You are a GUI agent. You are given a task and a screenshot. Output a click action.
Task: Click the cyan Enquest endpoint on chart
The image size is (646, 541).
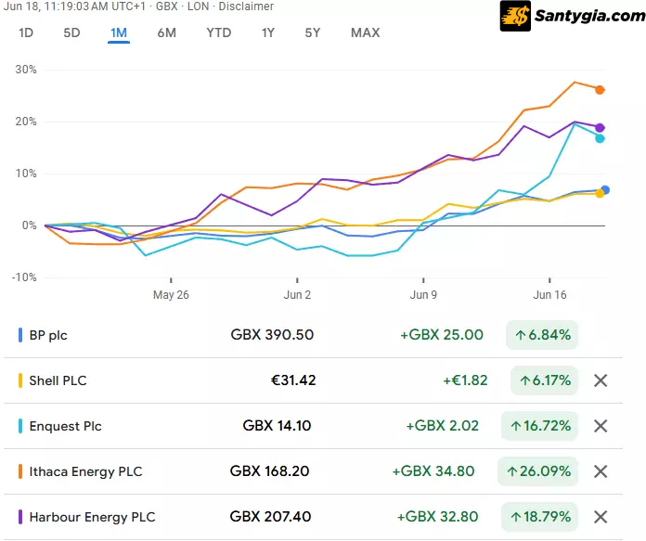click(x=600, y=138)
